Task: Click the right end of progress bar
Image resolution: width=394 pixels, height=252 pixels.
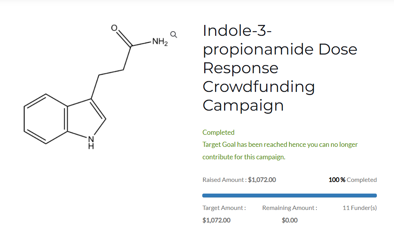Action: [375, 196]
